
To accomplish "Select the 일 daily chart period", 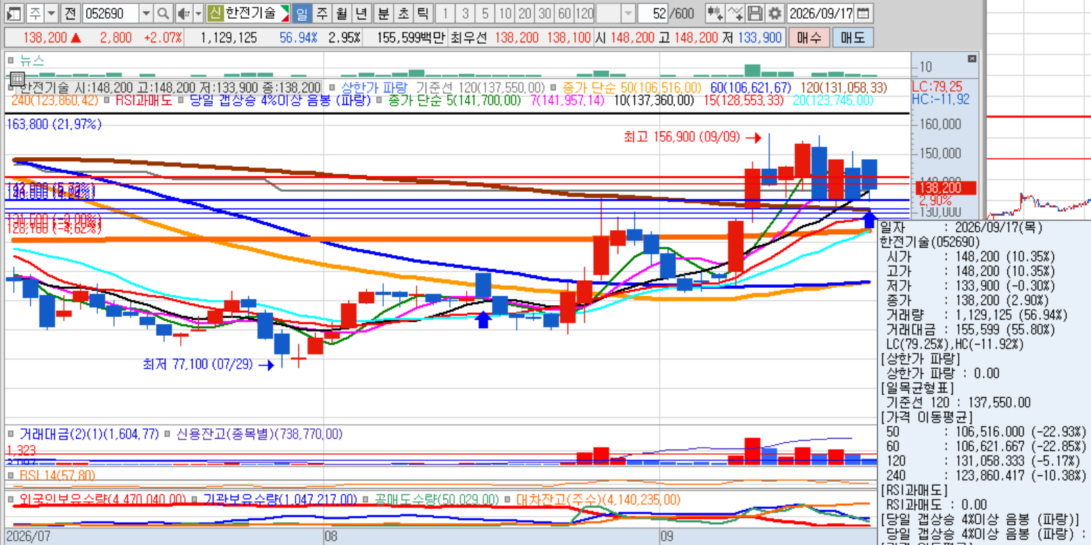I will (x=302, y=13).
